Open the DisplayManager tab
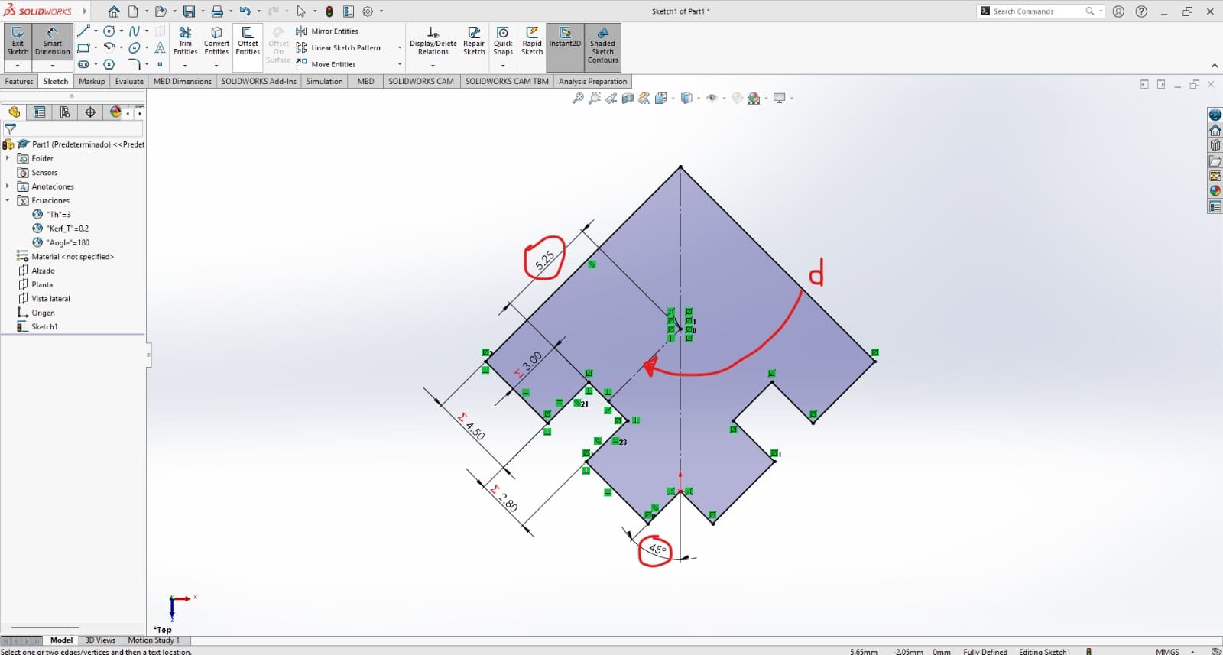 coord(115,112)
